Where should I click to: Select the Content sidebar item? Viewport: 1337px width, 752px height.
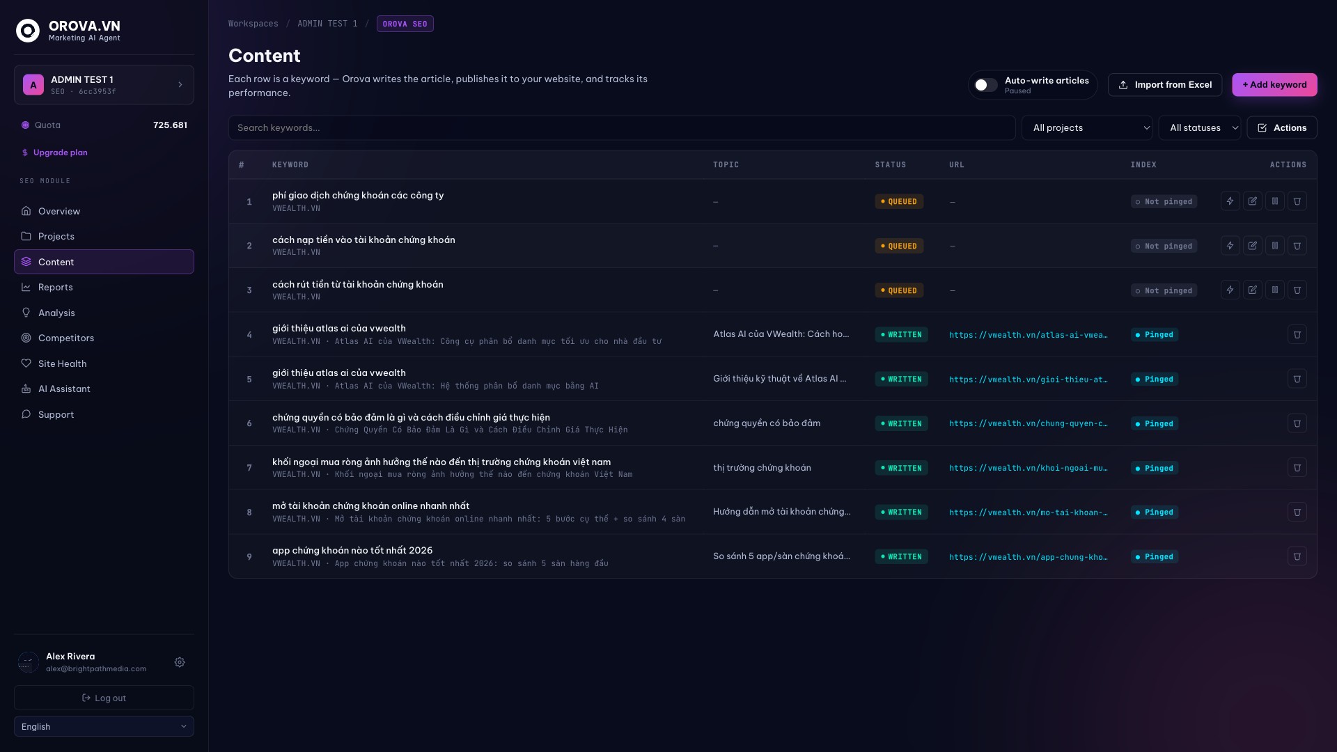pyautogui.click(x=104, y=262)
